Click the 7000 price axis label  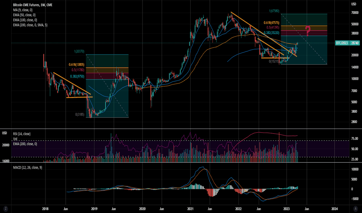tap(354, 91)
